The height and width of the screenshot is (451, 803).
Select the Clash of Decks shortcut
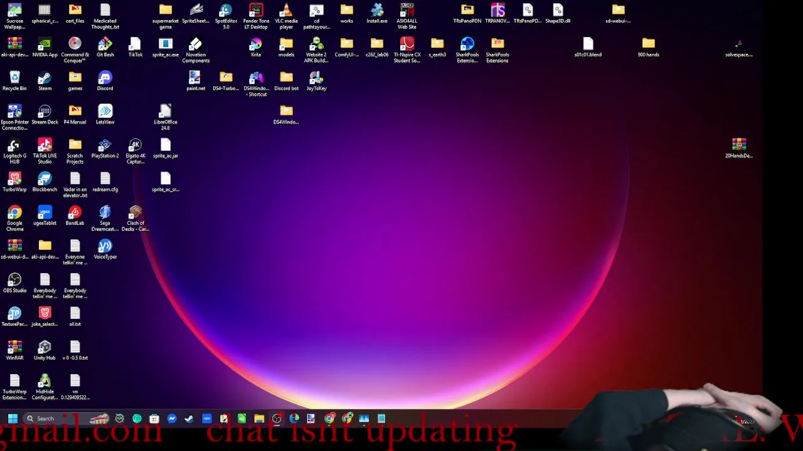click(135, 219)
